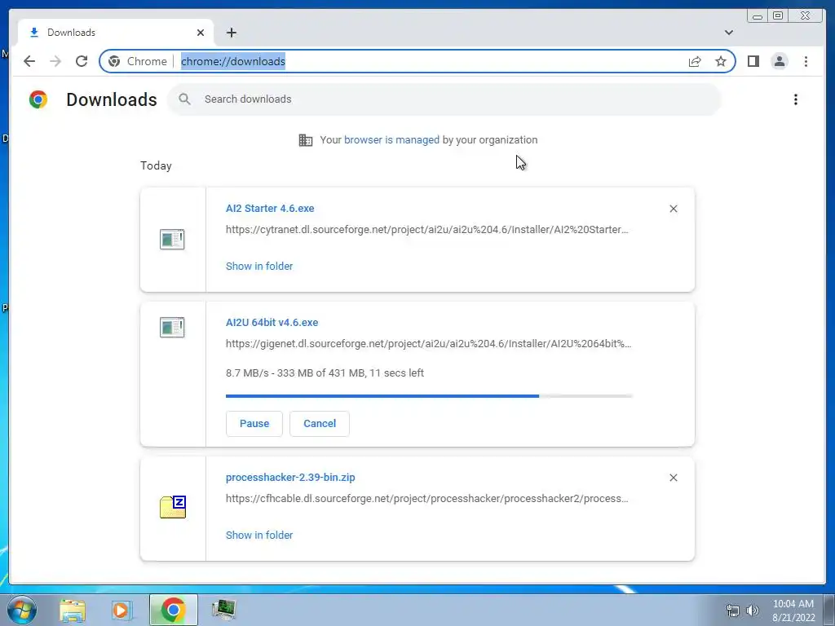Click the volume speaker tray icon
This screenshot has height=626, width=835.
point(753,611)
